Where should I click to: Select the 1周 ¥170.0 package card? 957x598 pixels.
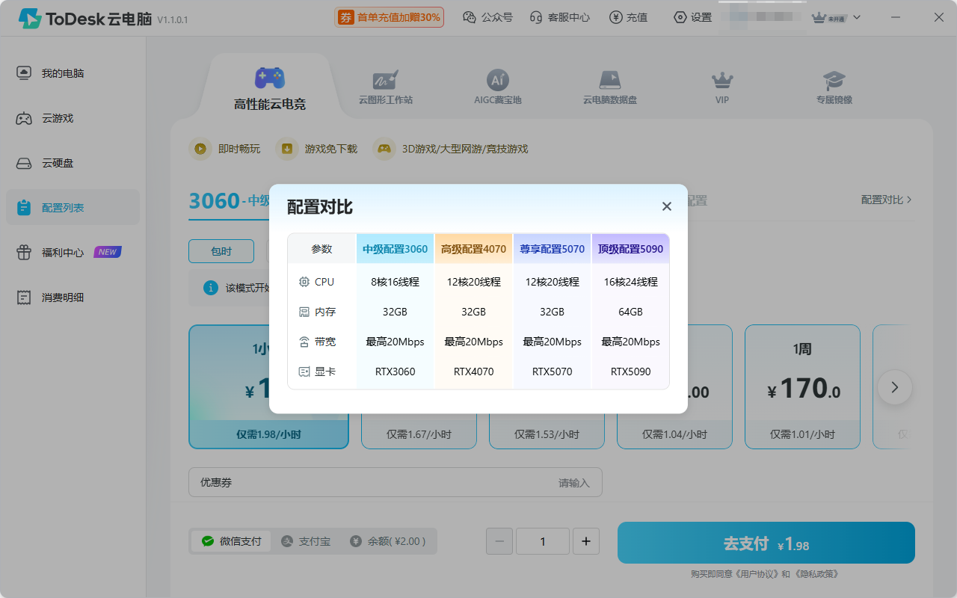[x=802, y=386]
